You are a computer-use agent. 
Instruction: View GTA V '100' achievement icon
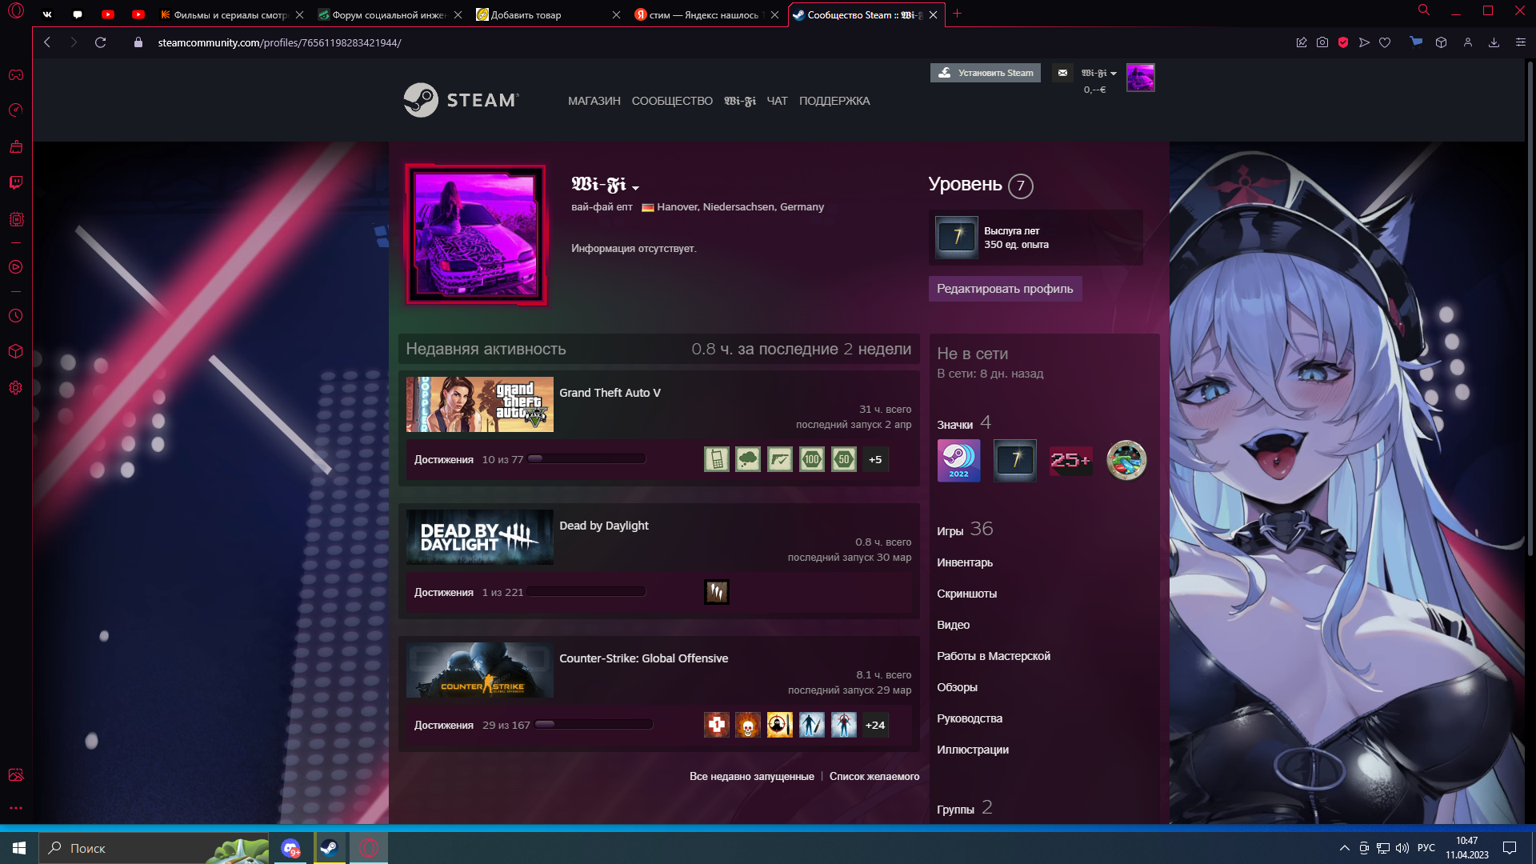coord(812,459)
